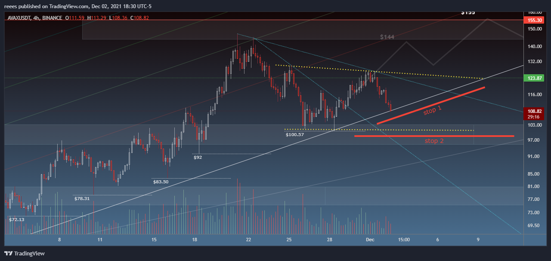Click the 'stop 2' annotation text
551x261 pixels.
[434, 141]
